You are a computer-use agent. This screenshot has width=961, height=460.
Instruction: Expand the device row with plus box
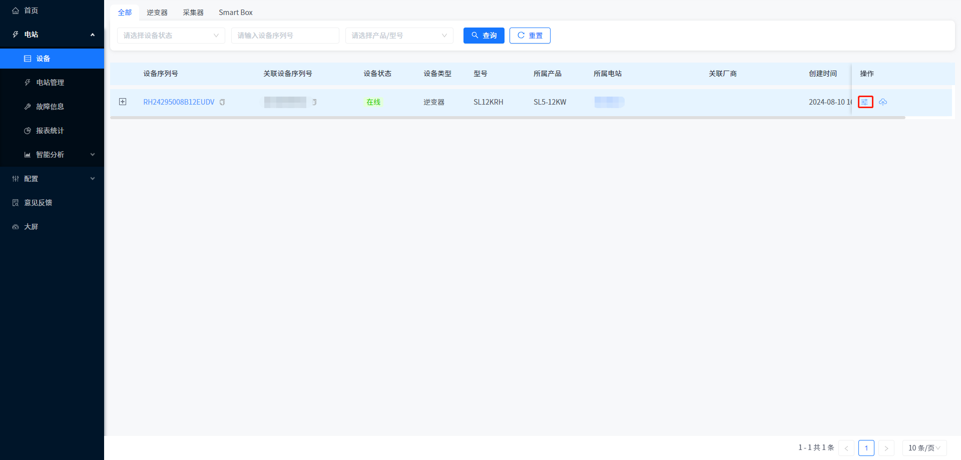123,102
